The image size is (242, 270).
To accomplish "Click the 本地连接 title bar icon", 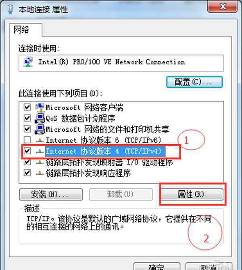I will [x=10, y=9].
